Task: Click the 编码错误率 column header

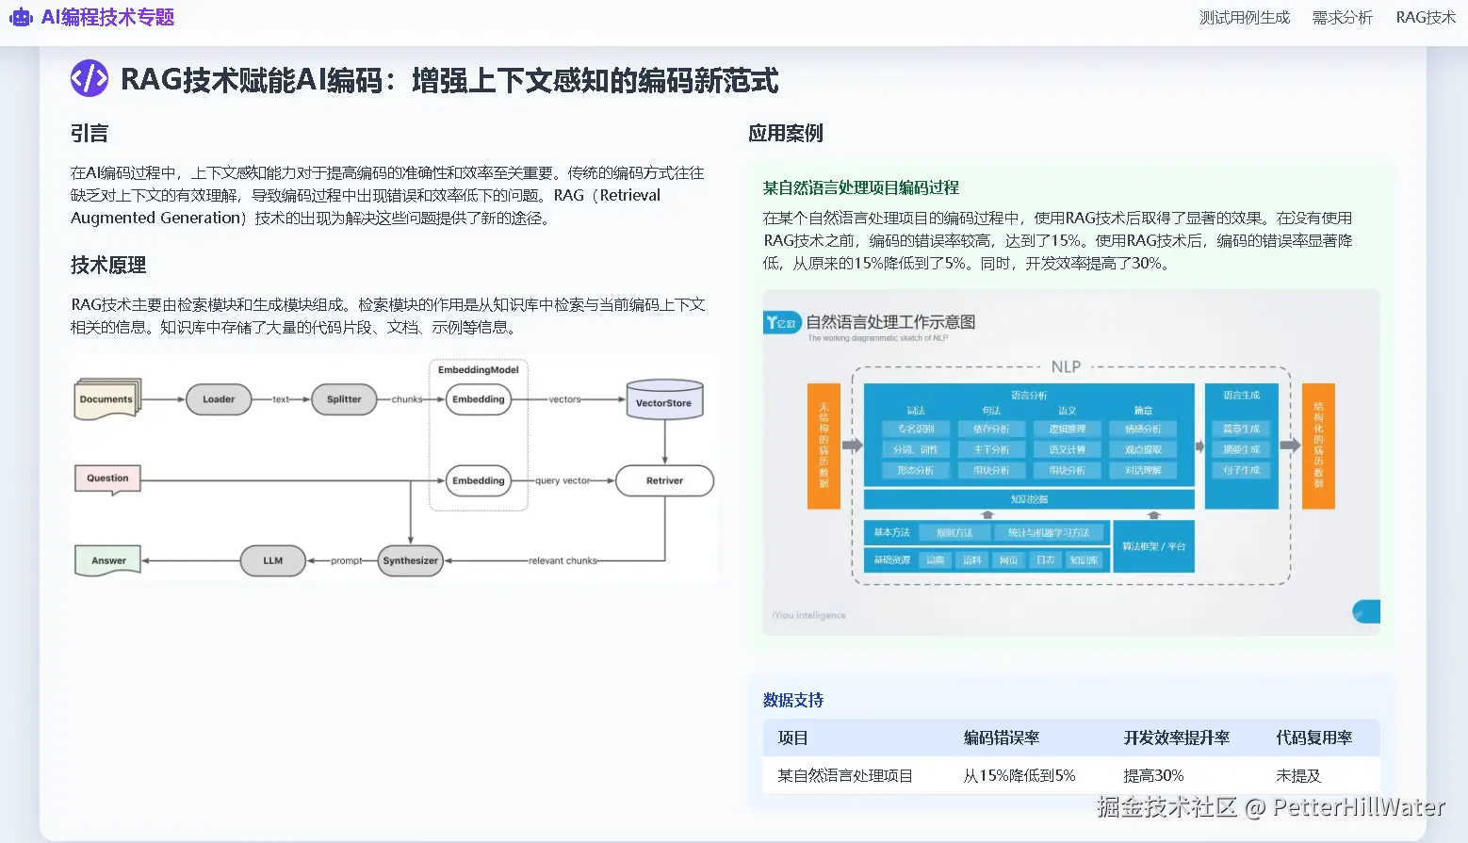Action: 1002,738
